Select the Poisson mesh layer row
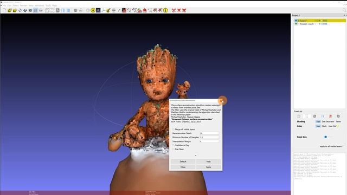Image resolution: width=347 pixels, height=195 pixels. coord(320,24)
